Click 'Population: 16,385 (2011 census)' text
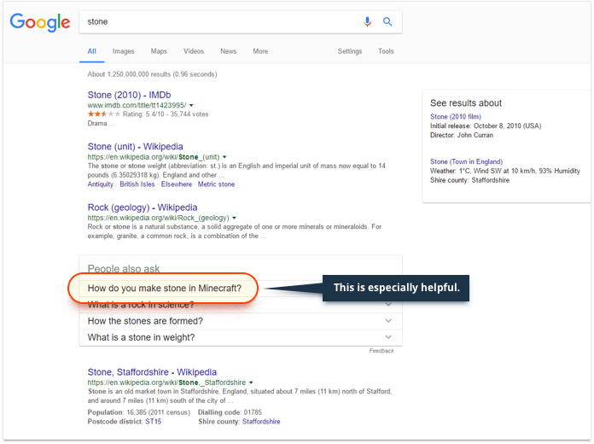This screenshot has height=444, width=594. point(138,412)
